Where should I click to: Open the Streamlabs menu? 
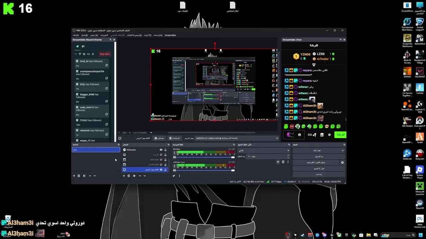pos(170,35)
